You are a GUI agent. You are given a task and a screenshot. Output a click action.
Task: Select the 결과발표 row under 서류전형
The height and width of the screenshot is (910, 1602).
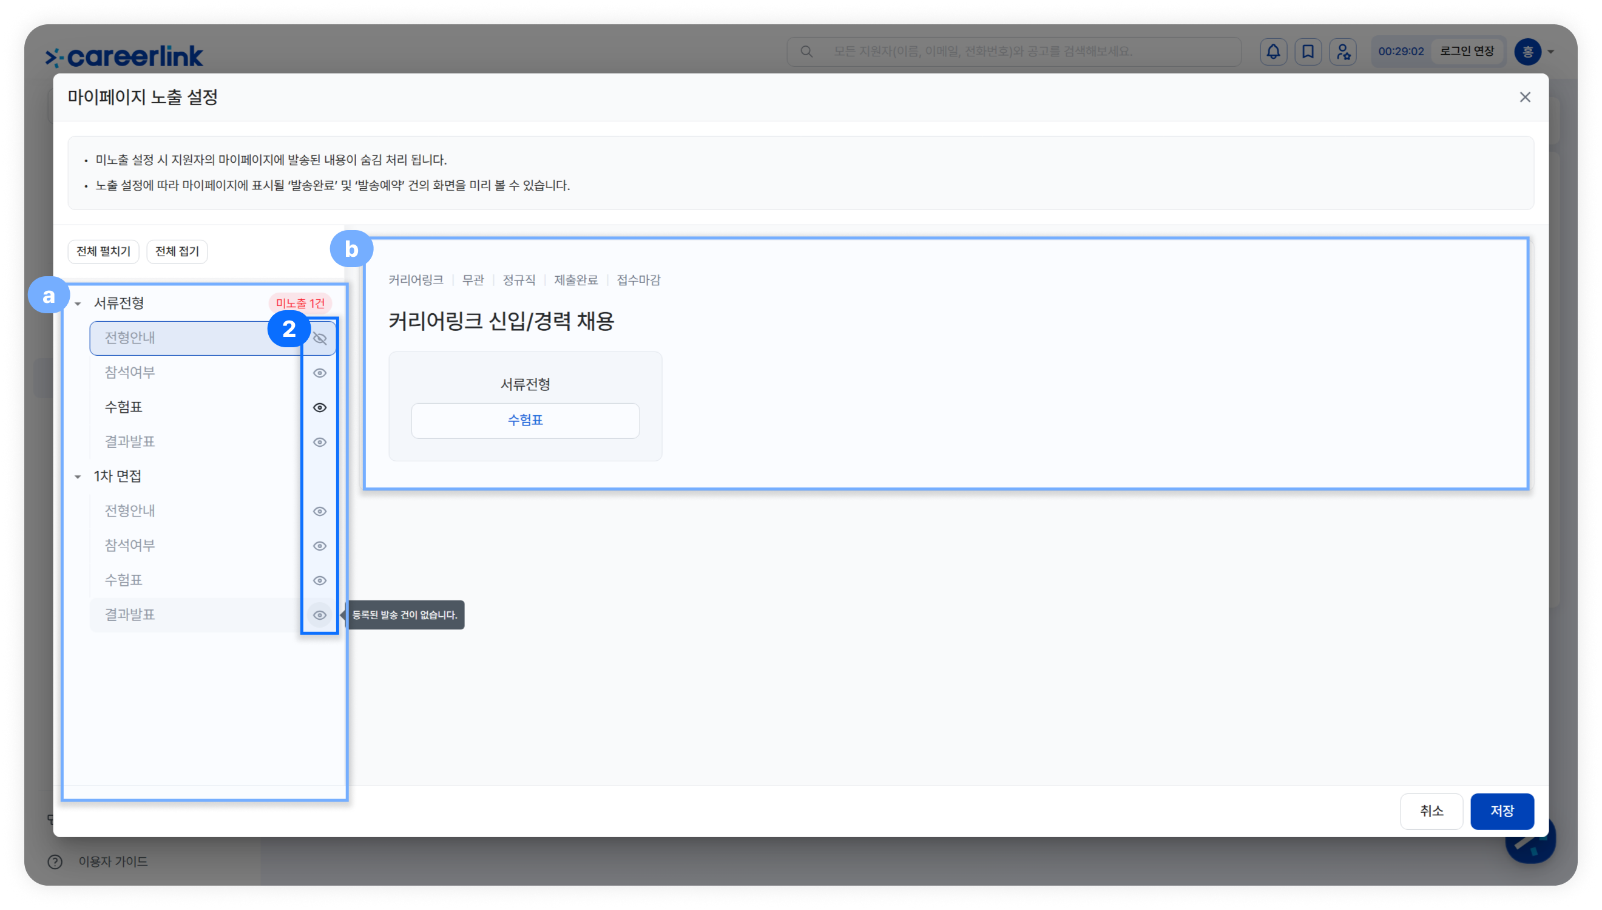coord(213,442)
